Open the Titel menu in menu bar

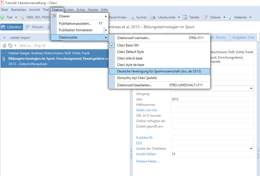click(x=46, y=10)
